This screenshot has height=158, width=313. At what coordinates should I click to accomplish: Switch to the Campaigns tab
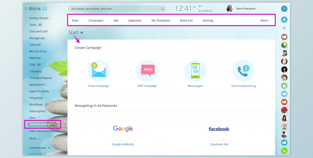96,20
